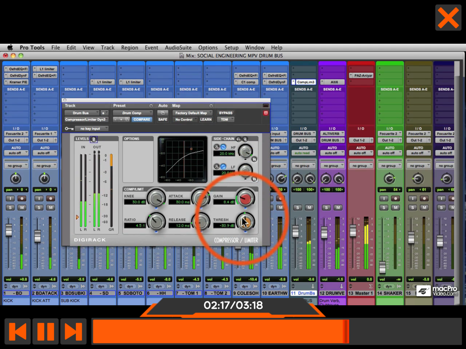Image resolution: width=466 pixels, height=349 pixels.
Task: Close the video player with the orange X
Action: click(x=448, y=18)
